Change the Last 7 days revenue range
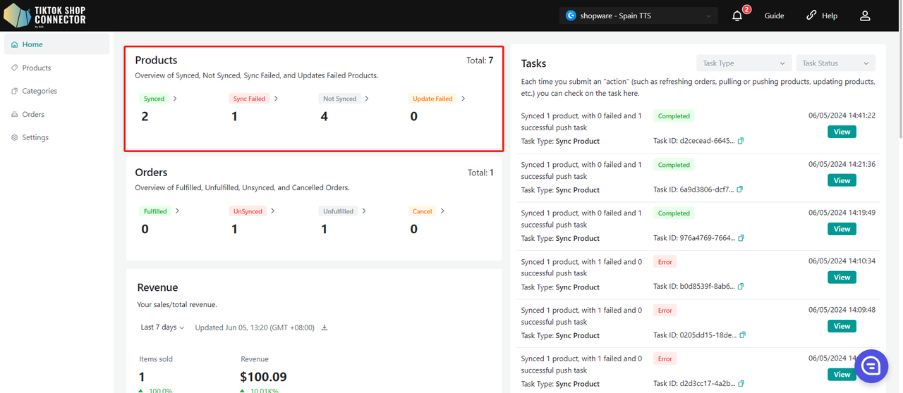This screenshot has width=903, height=393. click(x=162, y=327)
